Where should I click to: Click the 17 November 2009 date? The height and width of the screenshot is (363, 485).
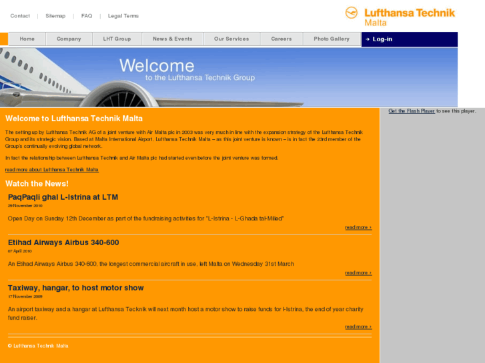pos(25,296)
